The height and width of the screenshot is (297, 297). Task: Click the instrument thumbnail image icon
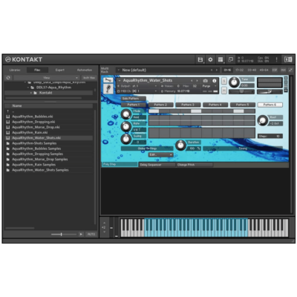[x=108, y=88]
